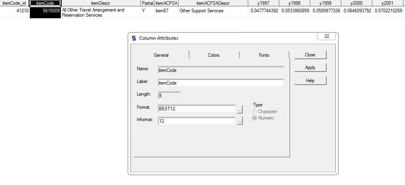Click the SAS icon in dialog title
This screenshot has width=405, height=185.
(134, 38)
